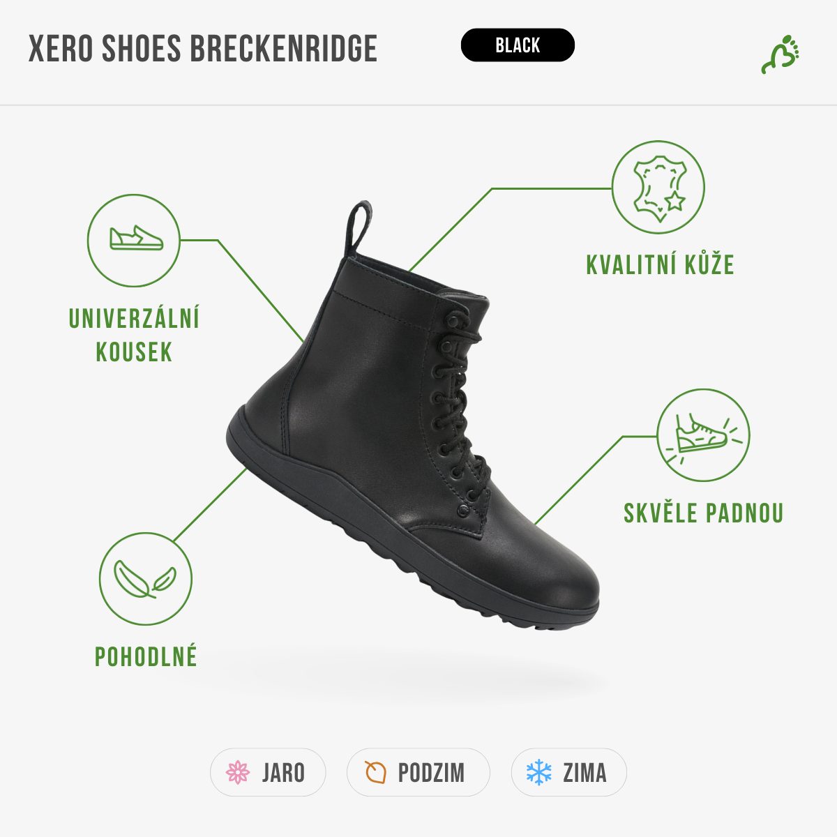The width and height of the screenshot is (837, 837).
Task: Click the orange leaf autumn icon
Action: click(375, 772)
